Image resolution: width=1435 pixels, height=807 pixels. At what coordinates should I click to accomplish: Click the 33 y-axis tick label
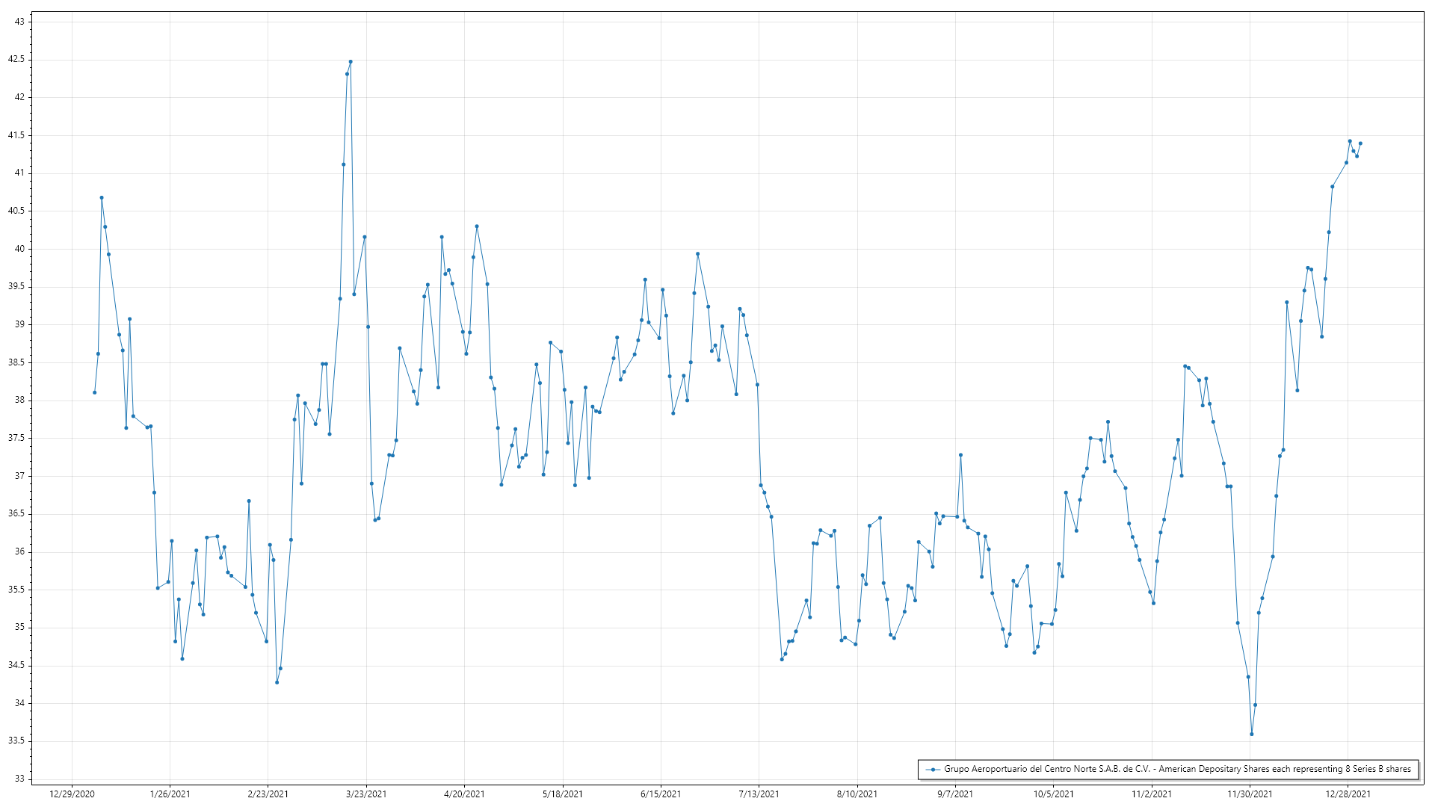[x=19, y=779]
